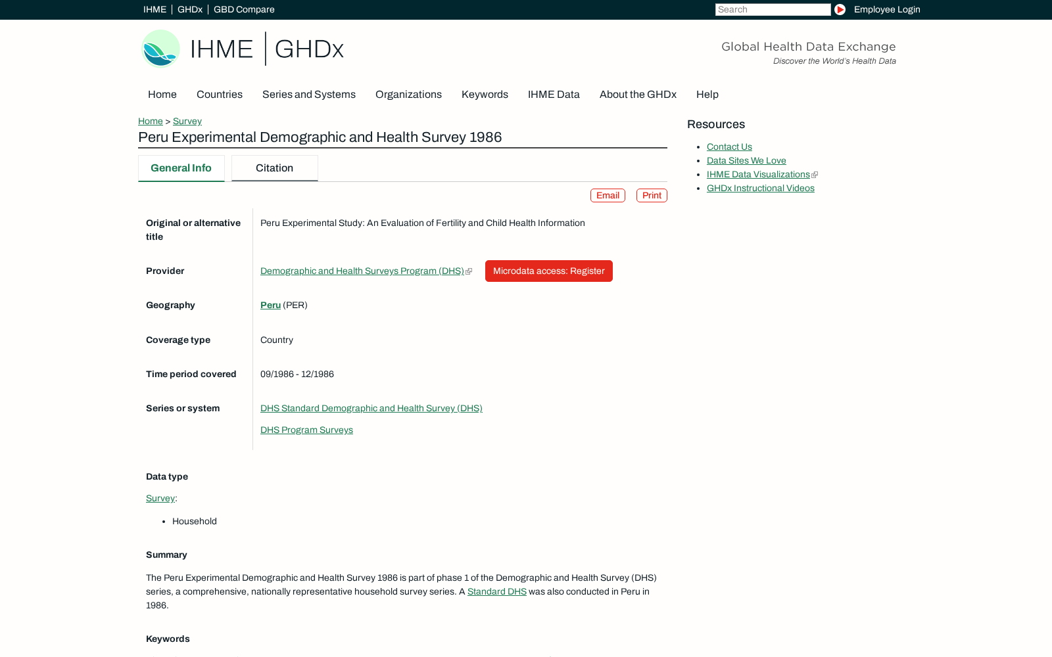
Task: Open the Home menu item
Action: pos(162,95)
